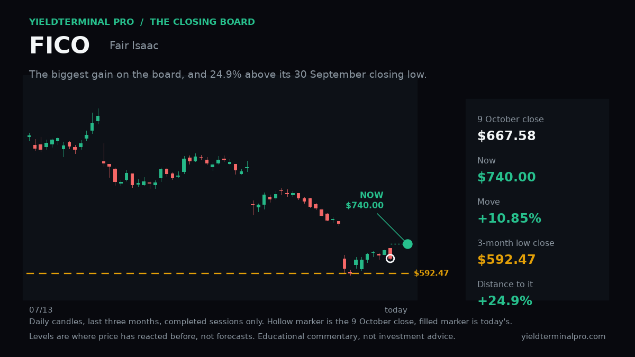Image resolution: width=635 pixels, height=357 pixels.
Task: Click the $592.47 3-month low close value
Action: tap(506, 260)
